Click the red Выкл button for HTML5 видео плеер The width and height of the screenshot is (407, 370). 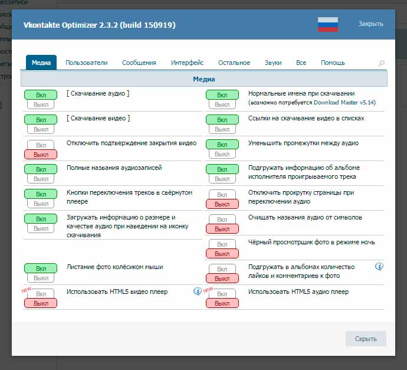(x=41, y=303)
